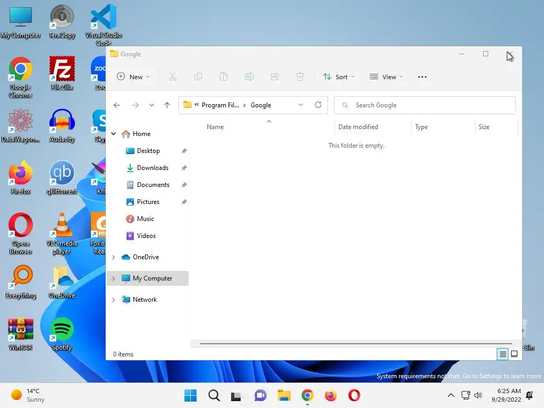
Task: Open Desktop in navigation pane
Action: [148, 151]
